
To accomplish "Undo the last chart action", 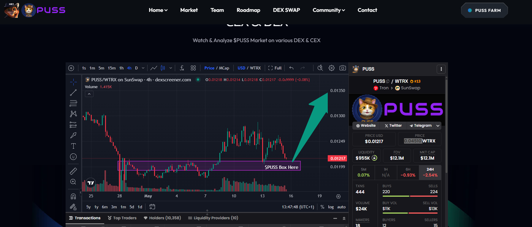I will (292, 68).
